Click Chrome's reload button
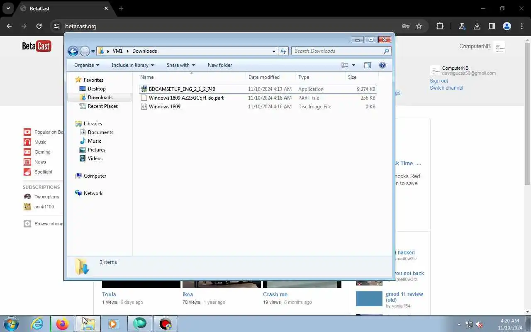Image resolution: width=531 pixels, height=332 pixels. 39,26
